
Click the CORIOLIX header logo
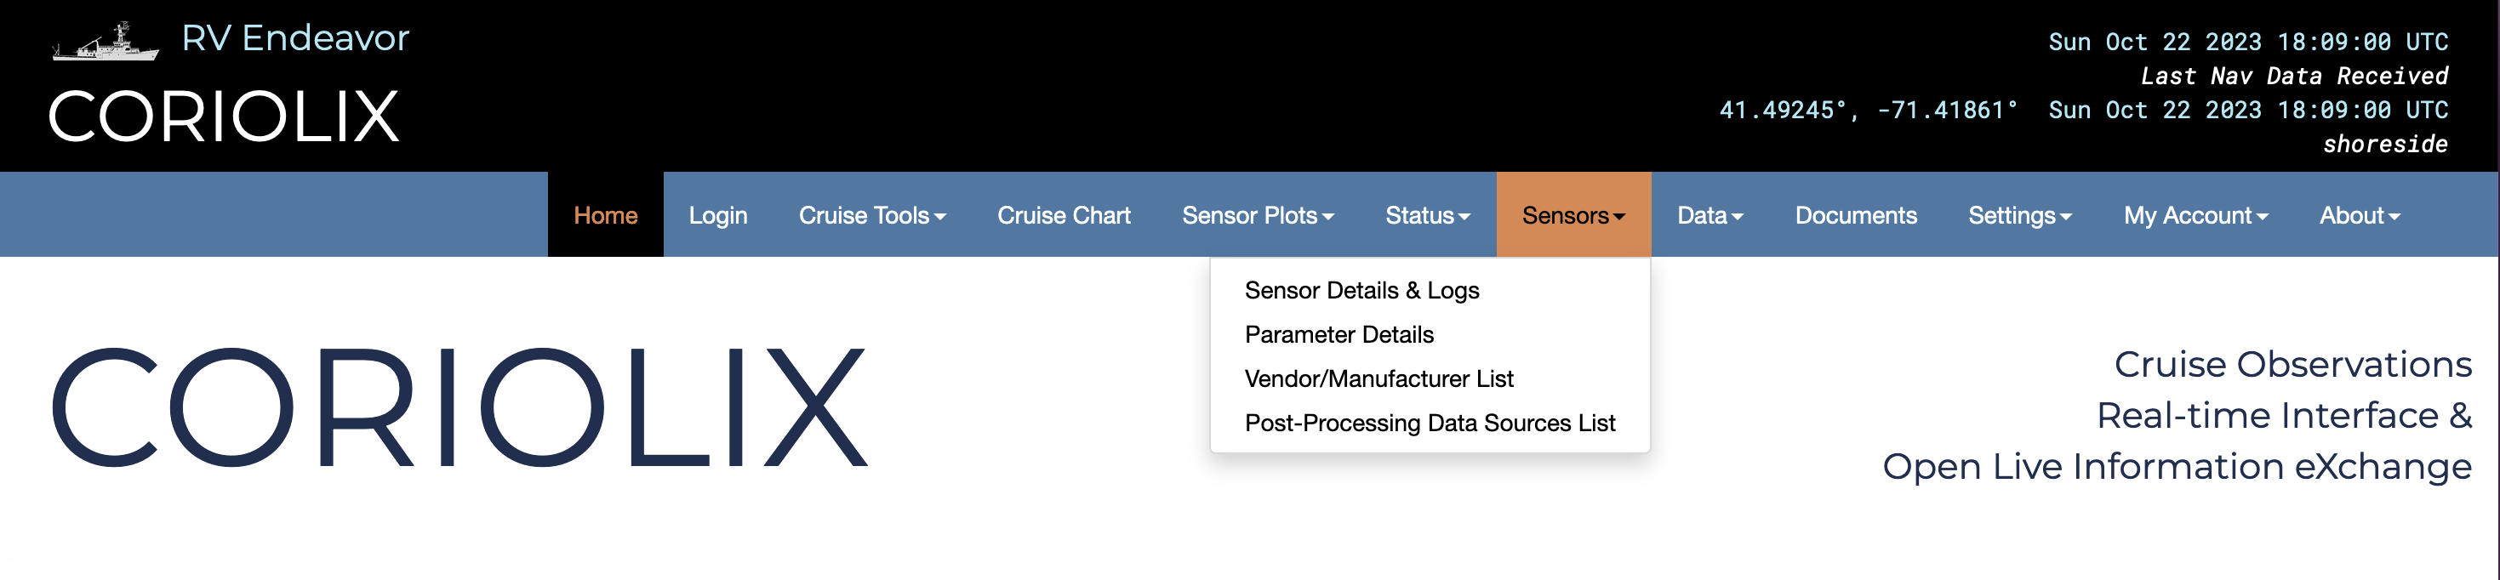tap(223, 117)
